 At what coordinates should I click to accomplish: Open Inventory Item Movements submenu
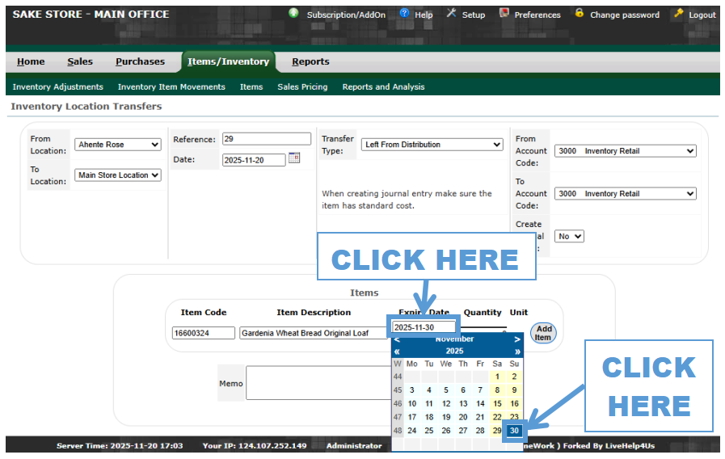171,86
